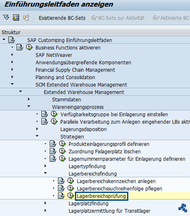Screen dimensions: 190x216
Task: Open documentation for Lagernummernparameter für Einlagerung
Action: [x=53, y=159]
